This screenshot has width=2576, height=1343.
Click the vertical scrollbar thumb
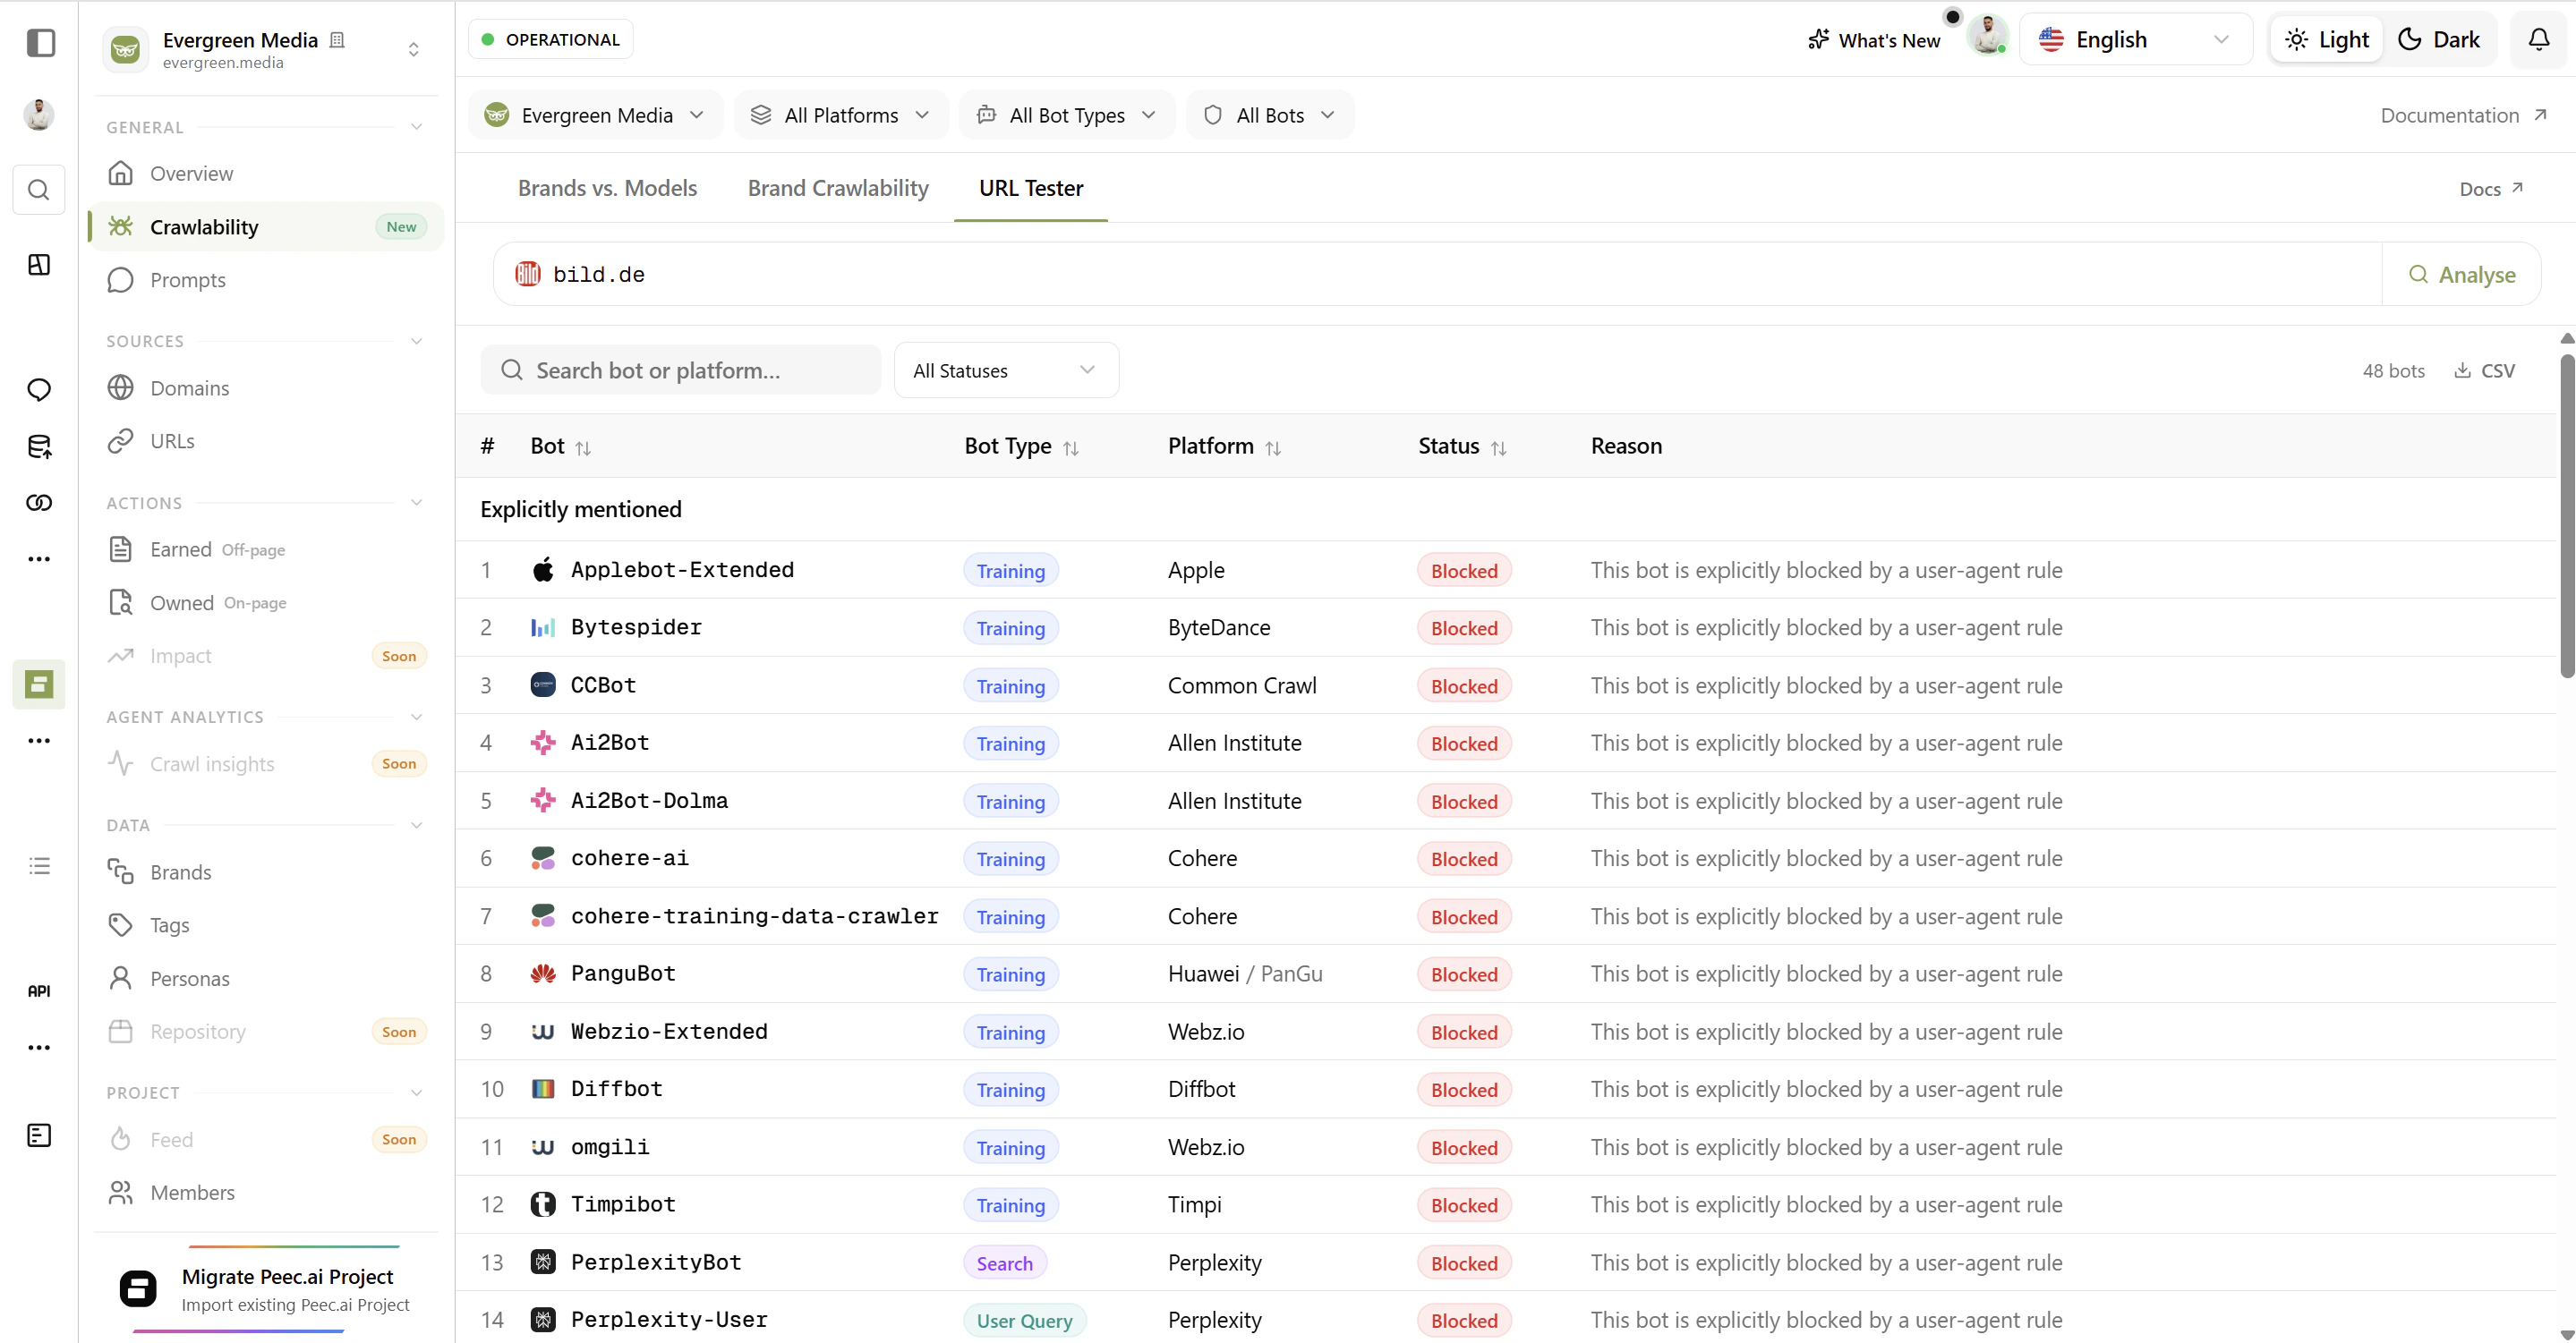click(x=2567, y=515)
